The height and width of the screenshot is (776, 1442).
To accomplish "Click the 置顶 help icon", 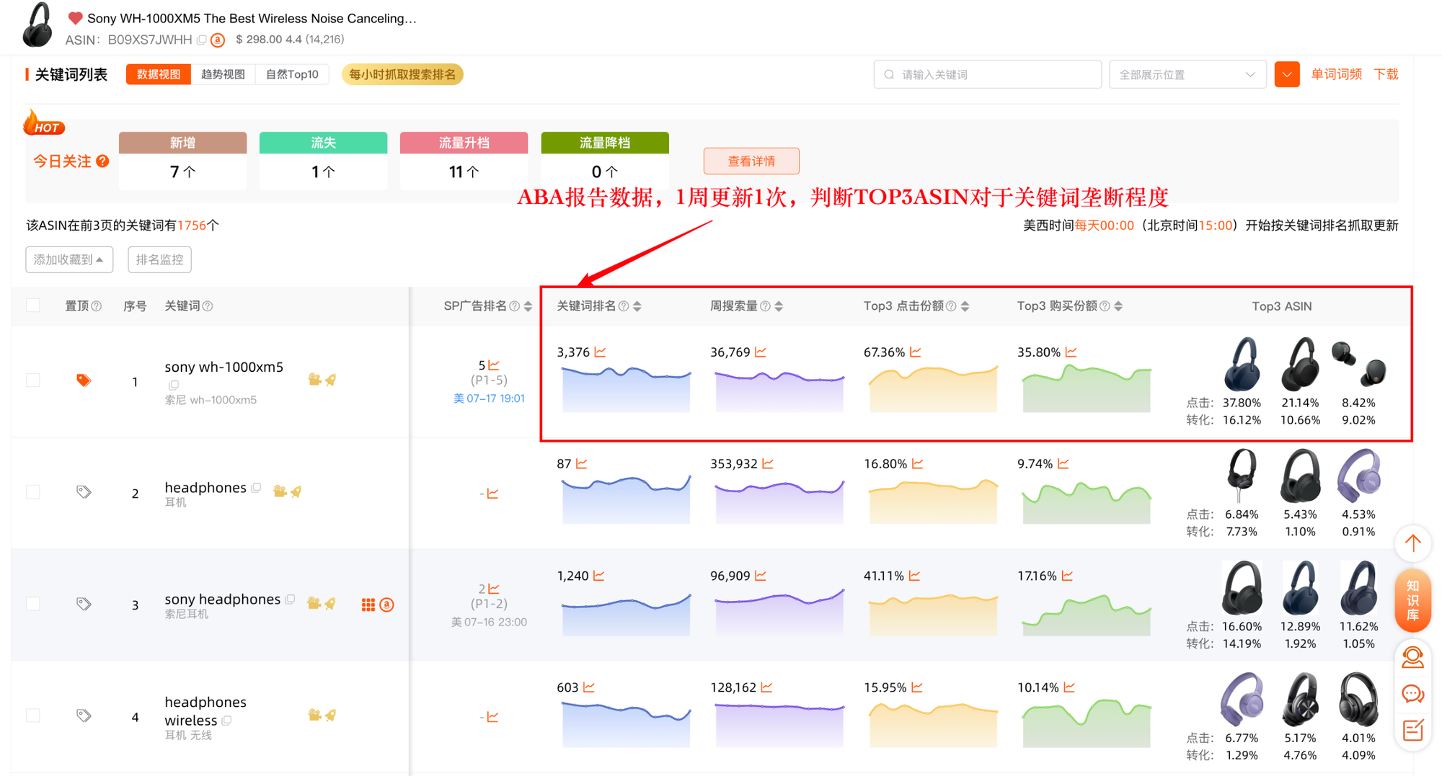I will [x=97, y=306].
